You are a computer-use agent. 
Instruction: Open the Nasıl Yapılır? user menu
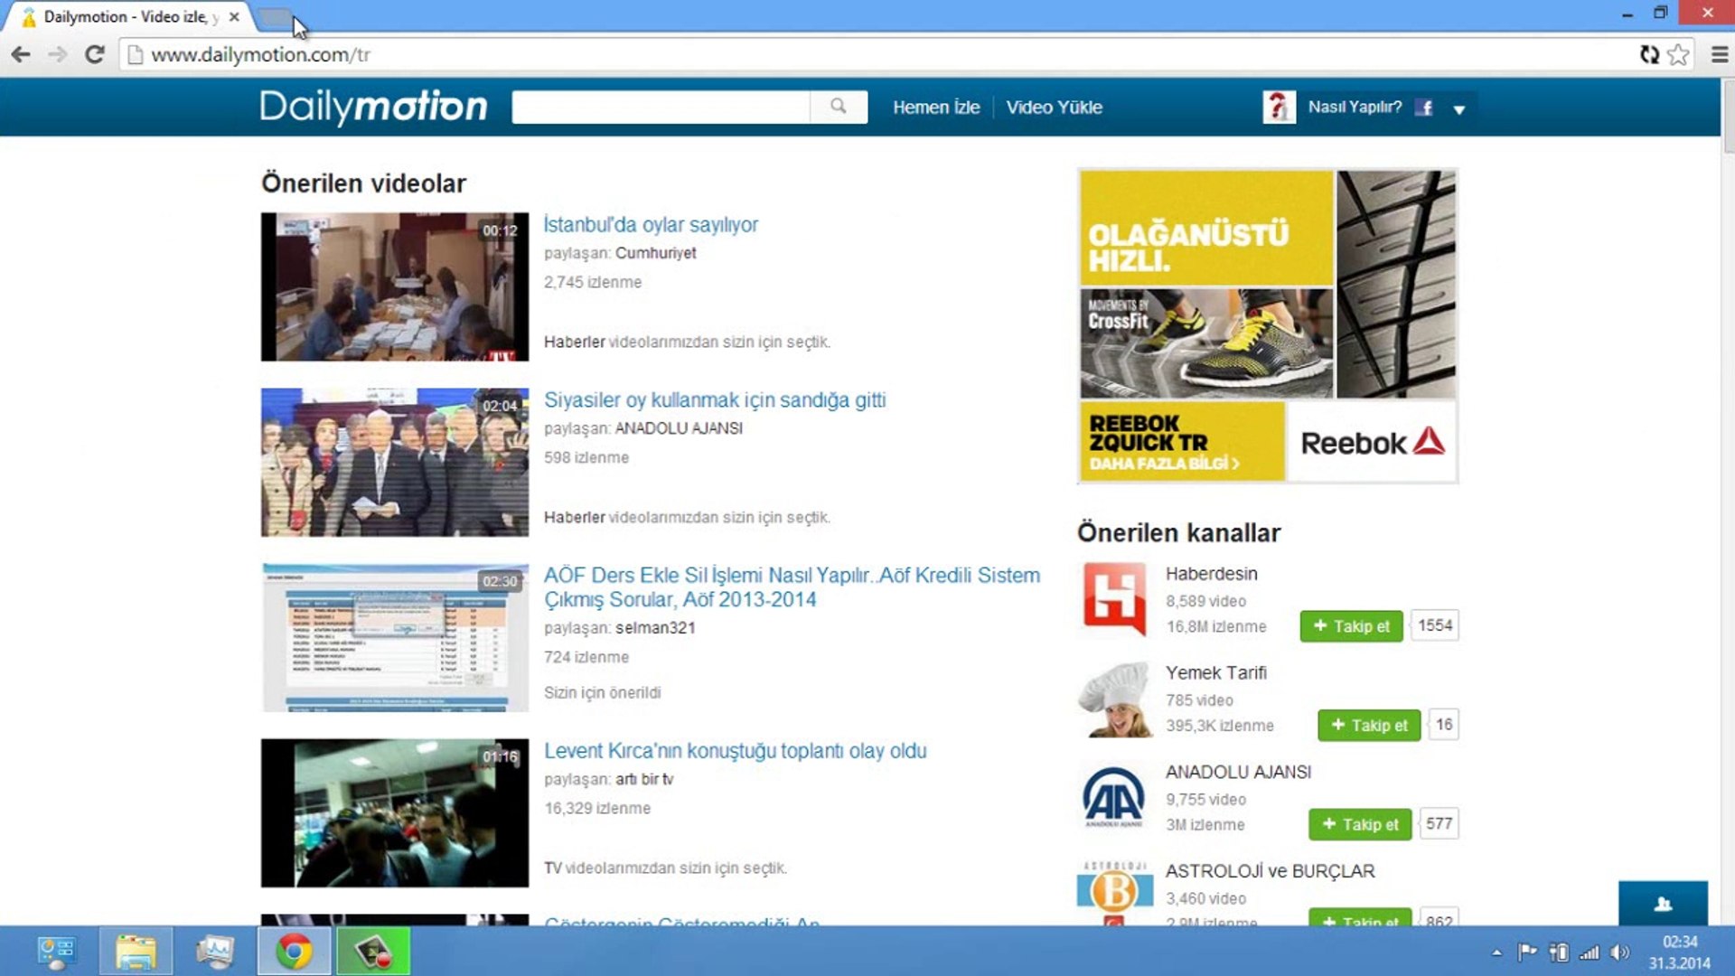click(x=1354, y=107)
